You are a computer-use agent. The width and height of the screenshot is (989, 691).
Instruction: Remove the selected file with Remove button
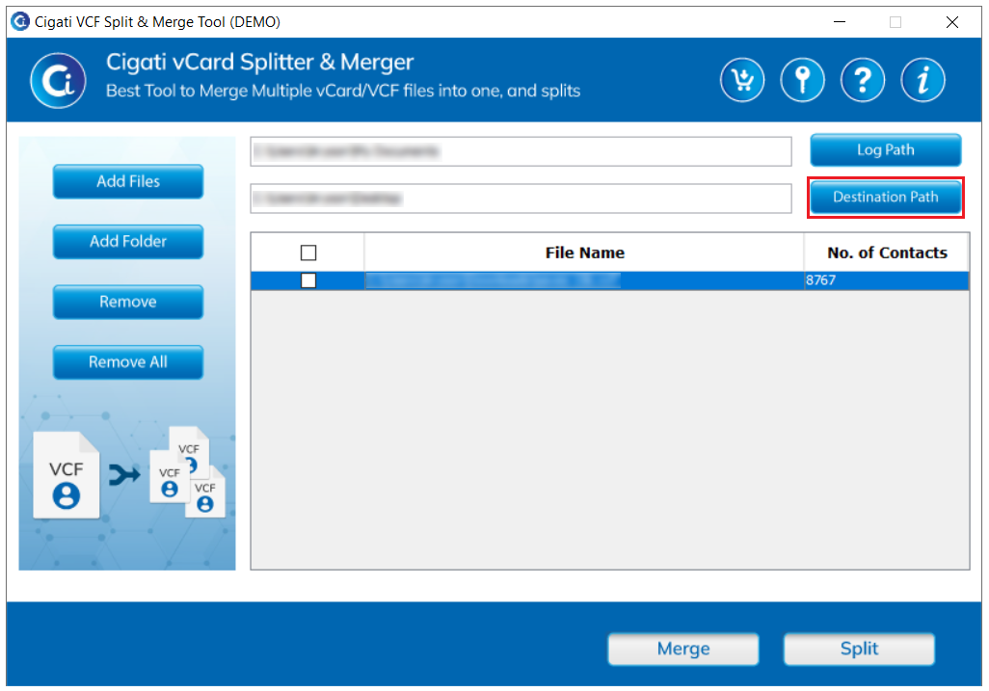coord(128,302)
